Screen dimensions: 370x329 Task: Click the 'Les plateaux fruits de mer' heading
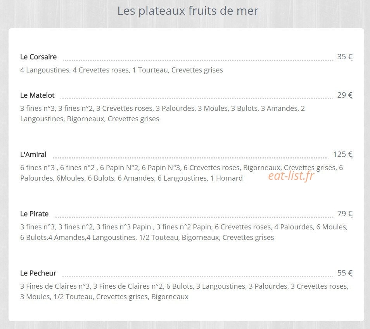pyautogui.click(x=188, y=11)
